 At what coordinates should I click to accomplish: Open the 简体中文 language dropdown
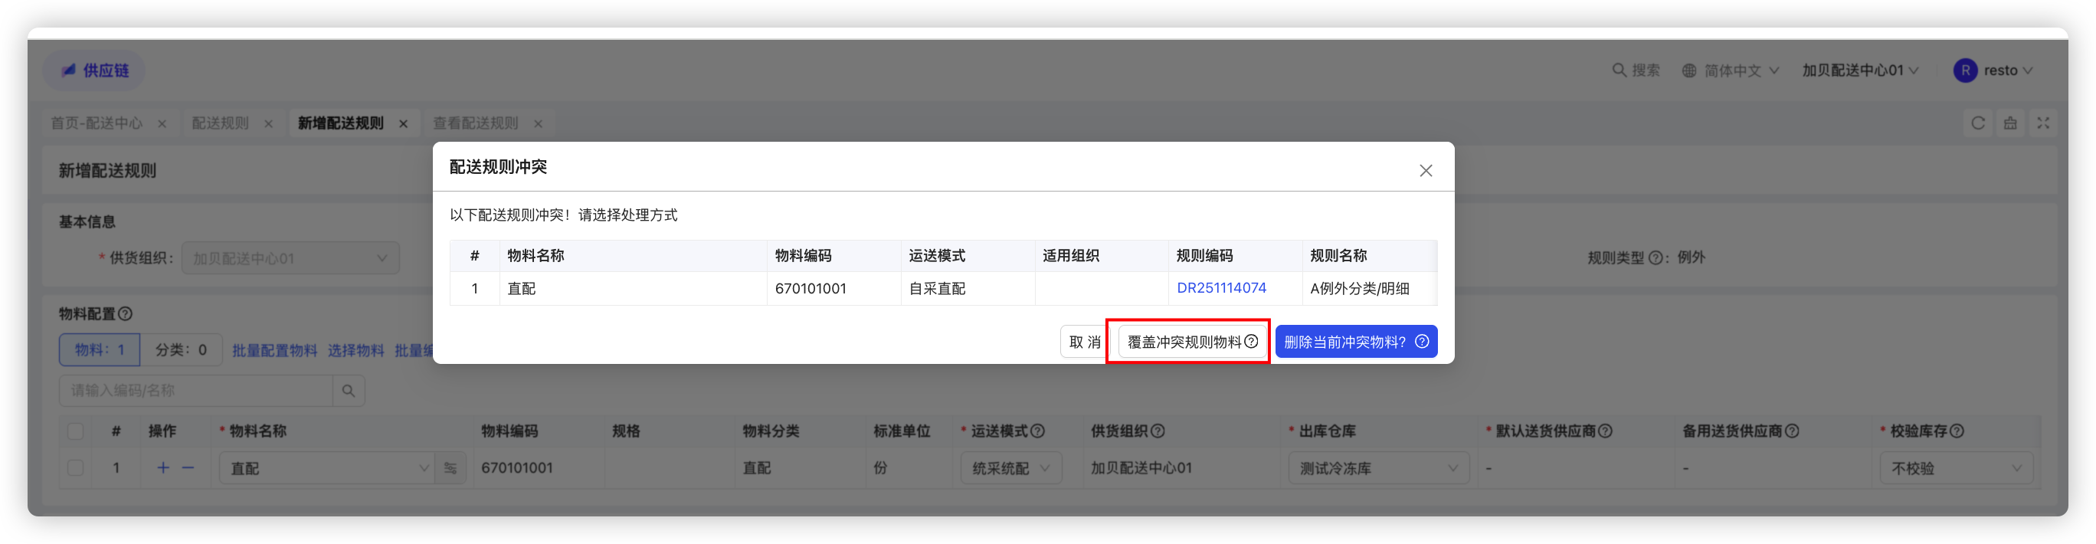[x=1731, y=70]
